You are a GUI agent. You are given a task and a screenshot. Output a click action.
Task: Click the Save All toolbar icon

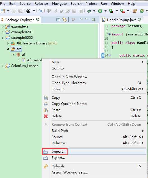[x=20, y=11]
